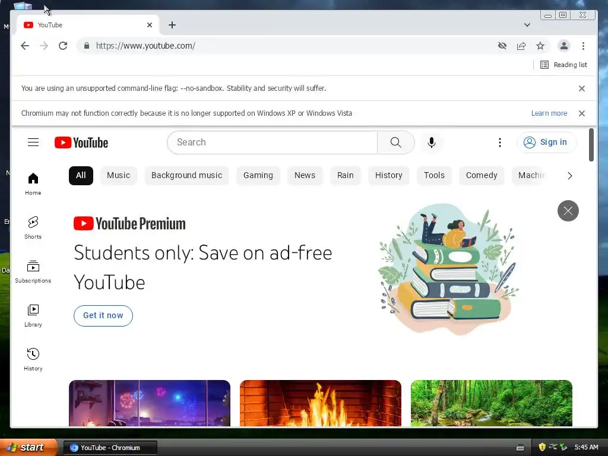The height and width of the screenshot is (456, 608).
Task: Open the Chromium profile avatar
Action: (x=564, y=46)
